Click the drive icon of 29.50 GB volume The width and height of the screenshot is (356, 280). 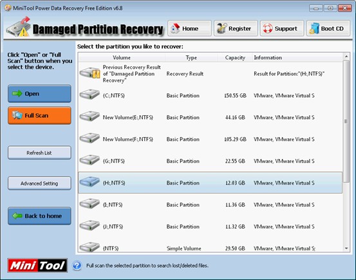coord(89,247)
